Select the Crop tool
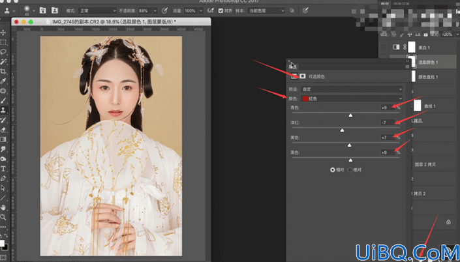 (3, 71)
